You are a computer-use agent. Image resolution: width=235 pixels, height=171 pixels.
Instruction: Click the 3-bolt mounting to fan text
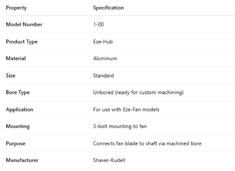click(x=120, y=126)
